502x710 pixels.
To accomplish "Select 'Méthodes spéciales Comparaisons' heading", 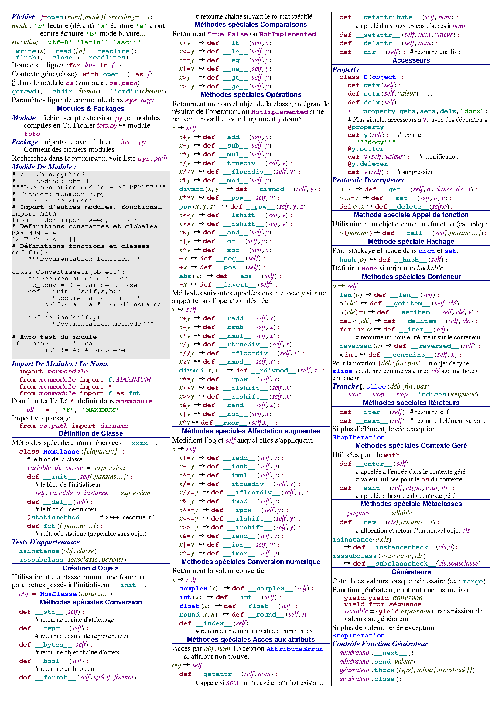I will coord(251,25).
